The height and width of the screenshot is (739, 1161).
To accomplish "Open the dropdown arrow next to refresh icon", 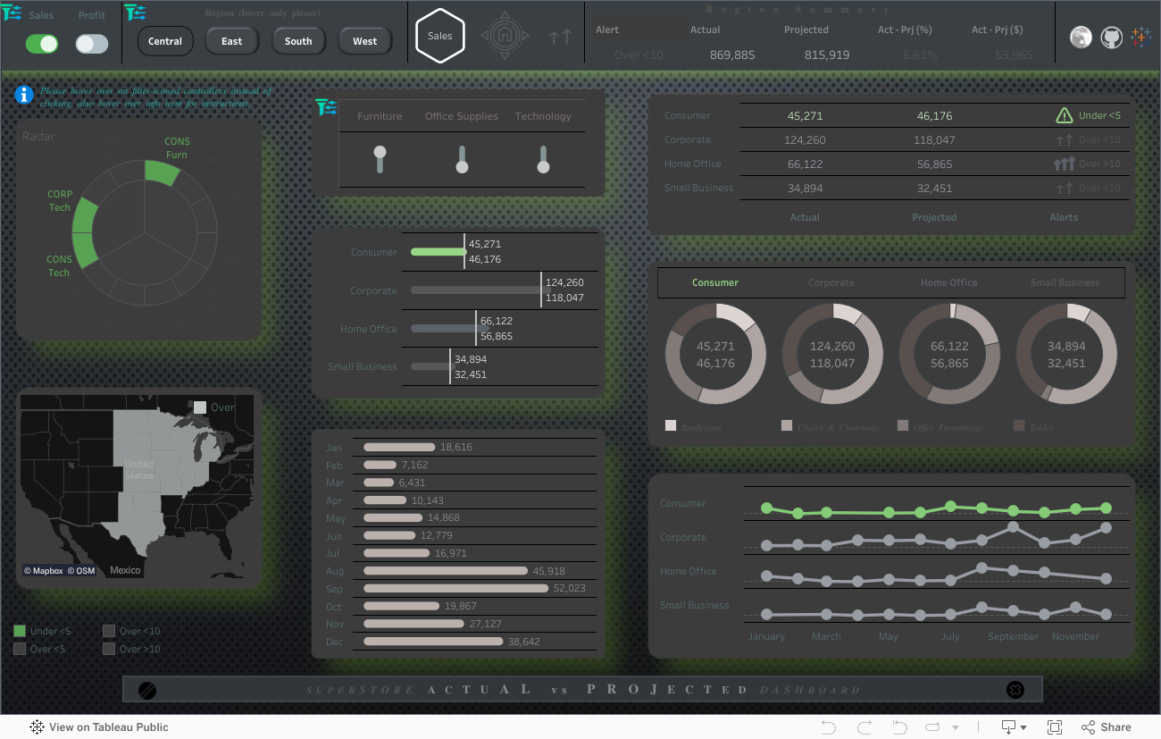I will tap(956, 728).
